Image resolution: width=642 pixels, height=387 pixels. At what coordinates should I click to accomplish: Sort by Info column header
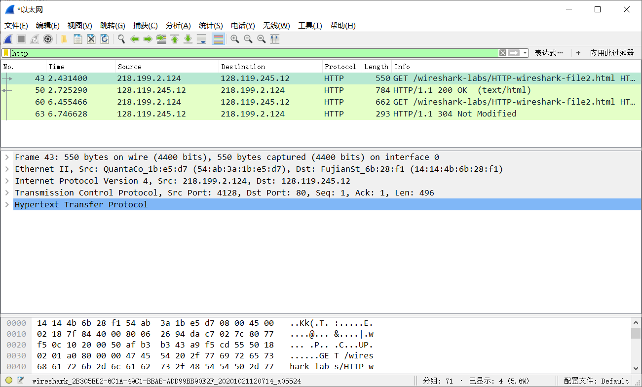516,67
